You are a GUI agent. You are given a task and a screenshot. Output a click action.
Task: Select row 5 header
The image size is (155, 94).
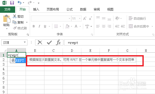click(4, 74)
